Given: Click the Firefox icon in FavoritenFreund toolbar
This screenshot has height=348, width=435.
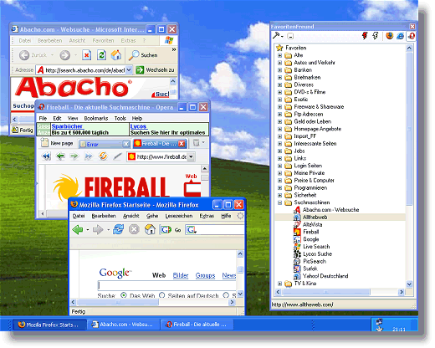Looking at the screenshot, I should [x=389, y=36].
